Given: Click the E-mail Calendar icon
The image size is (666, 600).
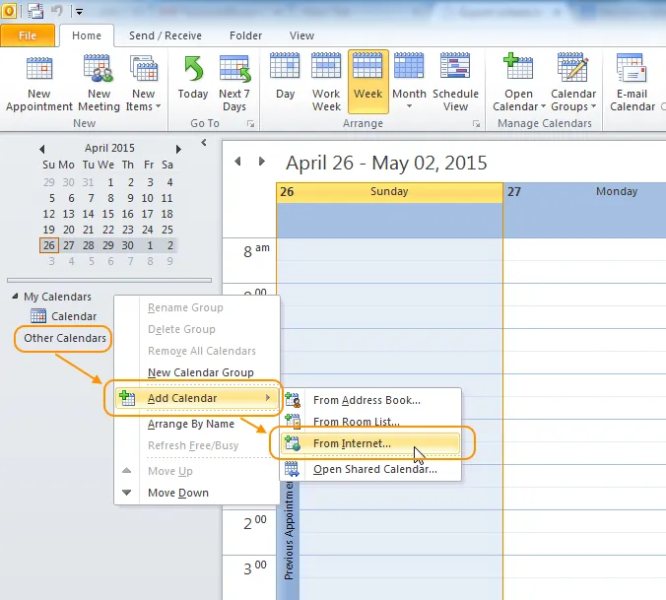Looking at the screenshot, I should [x=633, y=68].
